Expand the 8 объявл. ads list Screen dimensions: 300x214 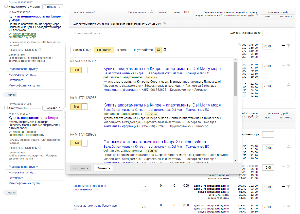(x=52, y=108)
